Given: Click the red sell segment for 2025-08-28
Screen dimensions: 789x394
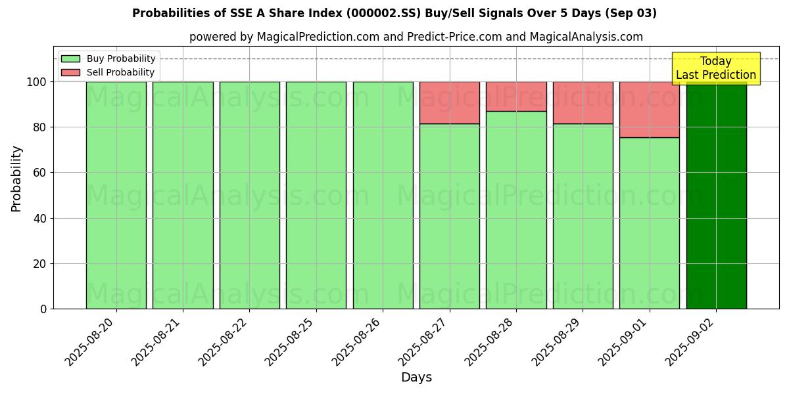Looking at the screenshot, I should coord(516,97).
